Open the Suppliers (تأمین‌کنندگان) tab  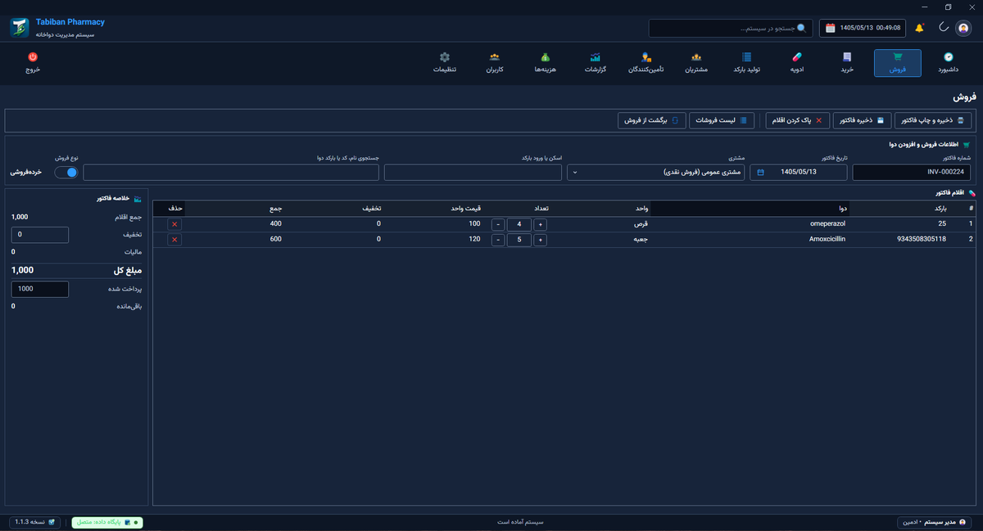pos(646,63)
